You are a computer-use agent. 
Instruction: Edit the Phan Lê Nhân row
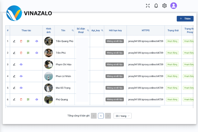point(14,76)
